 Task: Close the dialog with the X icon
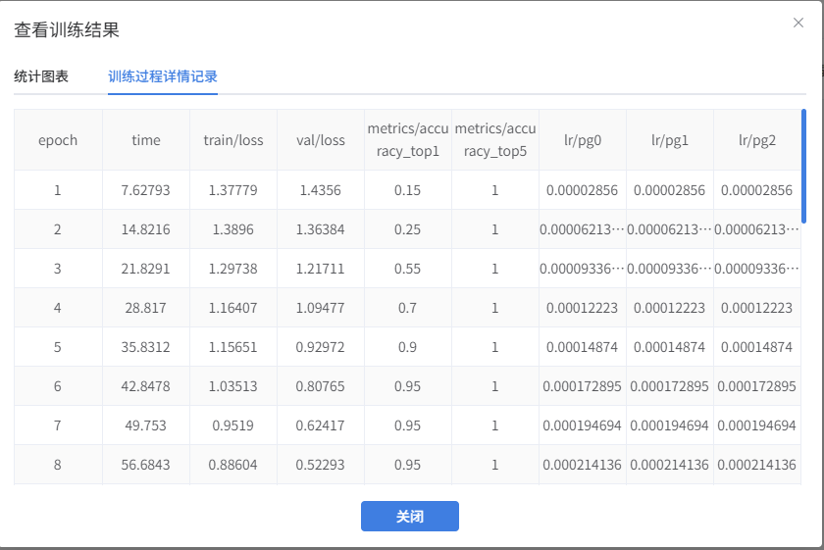798,23
